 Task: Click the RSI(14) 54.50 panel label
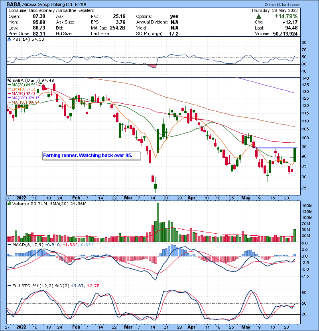tap(28, 39)
